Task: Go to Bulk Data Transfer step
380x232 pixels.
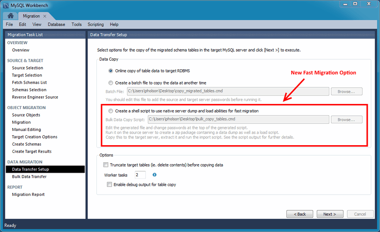Action: pyautogui.click(x=29, y=176)
